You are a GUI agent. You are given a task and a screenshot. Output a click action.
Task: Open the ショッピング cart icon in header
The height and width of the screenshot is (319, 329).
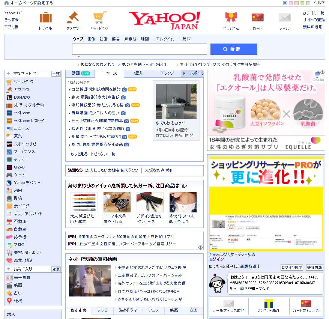coord(99,17)
